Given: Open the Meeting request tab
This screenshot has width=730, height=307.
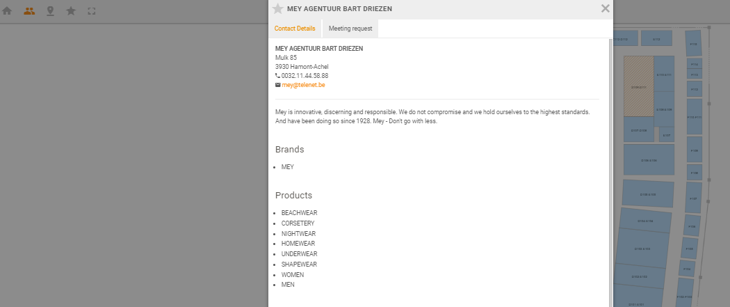Looking at the screenshot, I should pos(350,29).
